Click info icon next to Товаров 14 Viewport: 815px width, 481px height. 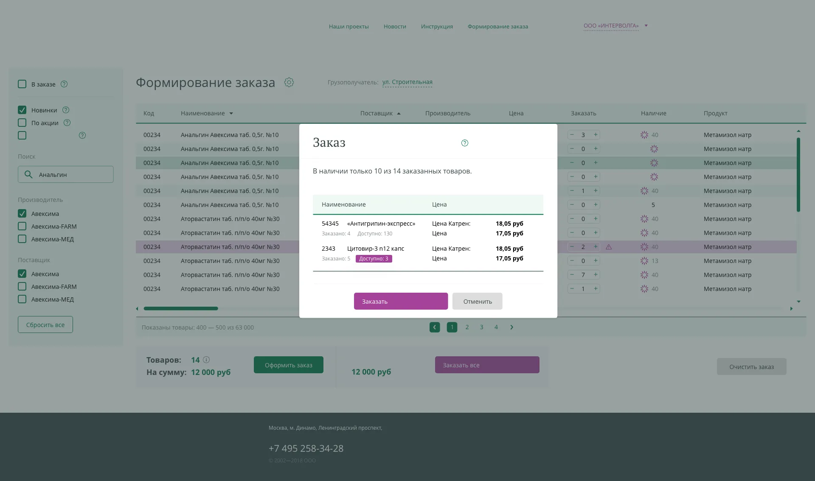point(206,360)
